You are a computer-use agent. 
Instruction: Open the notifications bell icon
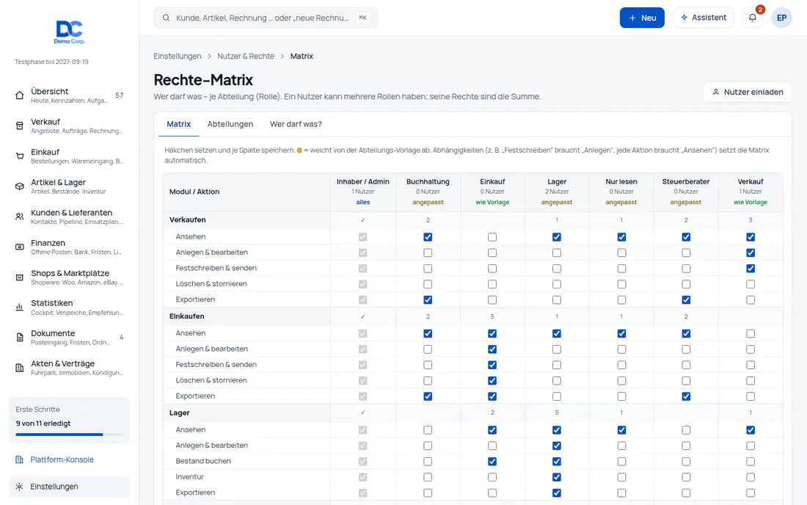(x=752, y=18)
